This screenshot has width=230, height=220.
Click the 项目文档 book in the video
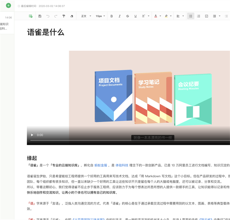click(x=113, y=96)
